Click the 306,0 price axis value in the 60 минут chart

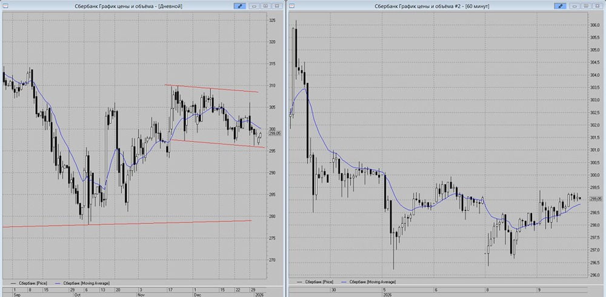[x=594, y=25]
